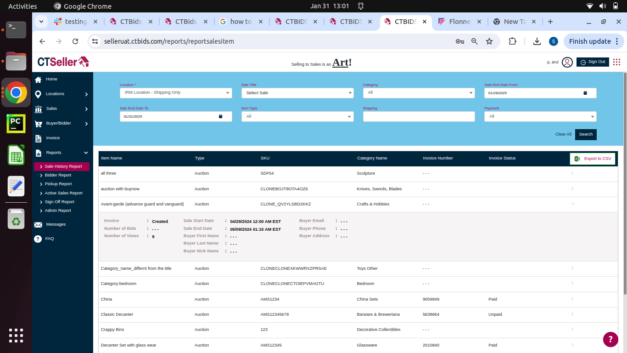The image size is (627, 353).
Task: Click the round help button at bottom right
Action: (610, 339)
